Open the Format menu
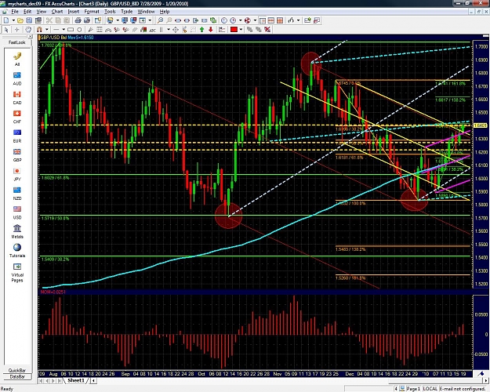This screenshot has height=392, width=490. tap(92, 12)
